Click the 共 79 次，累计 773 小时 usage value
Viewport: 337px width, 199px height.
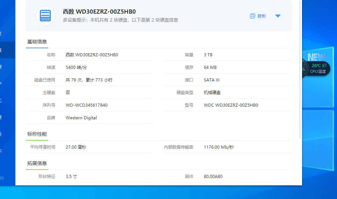[x=89, y=80]
